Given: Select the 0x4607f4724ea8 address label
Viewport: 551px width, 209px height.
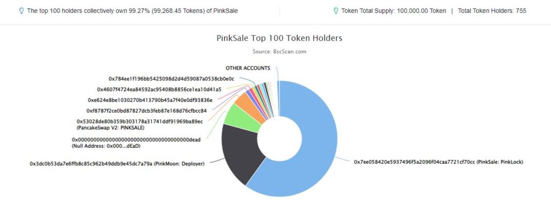Looking at the screenshot, I should click(159, 89).
